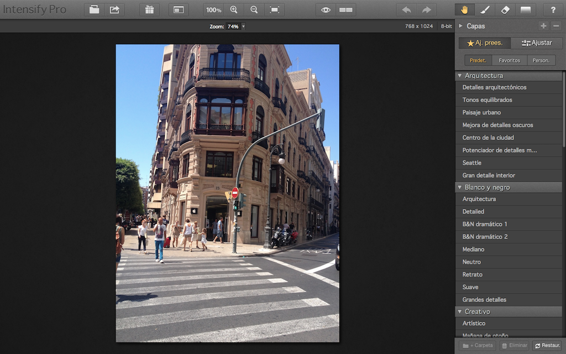Screen dimensions: 566x354
Task: Click the Restaur. button
Action: point(547,346)
